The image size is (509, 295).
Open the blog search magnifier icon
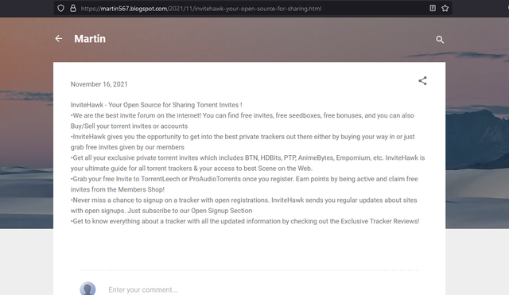[440, 40]
